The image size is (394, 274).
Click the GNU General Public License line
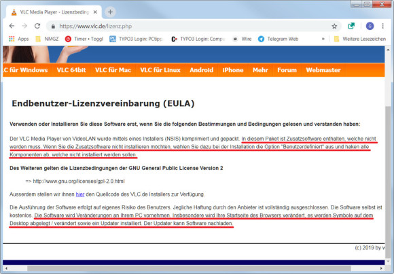pos(116,168)
